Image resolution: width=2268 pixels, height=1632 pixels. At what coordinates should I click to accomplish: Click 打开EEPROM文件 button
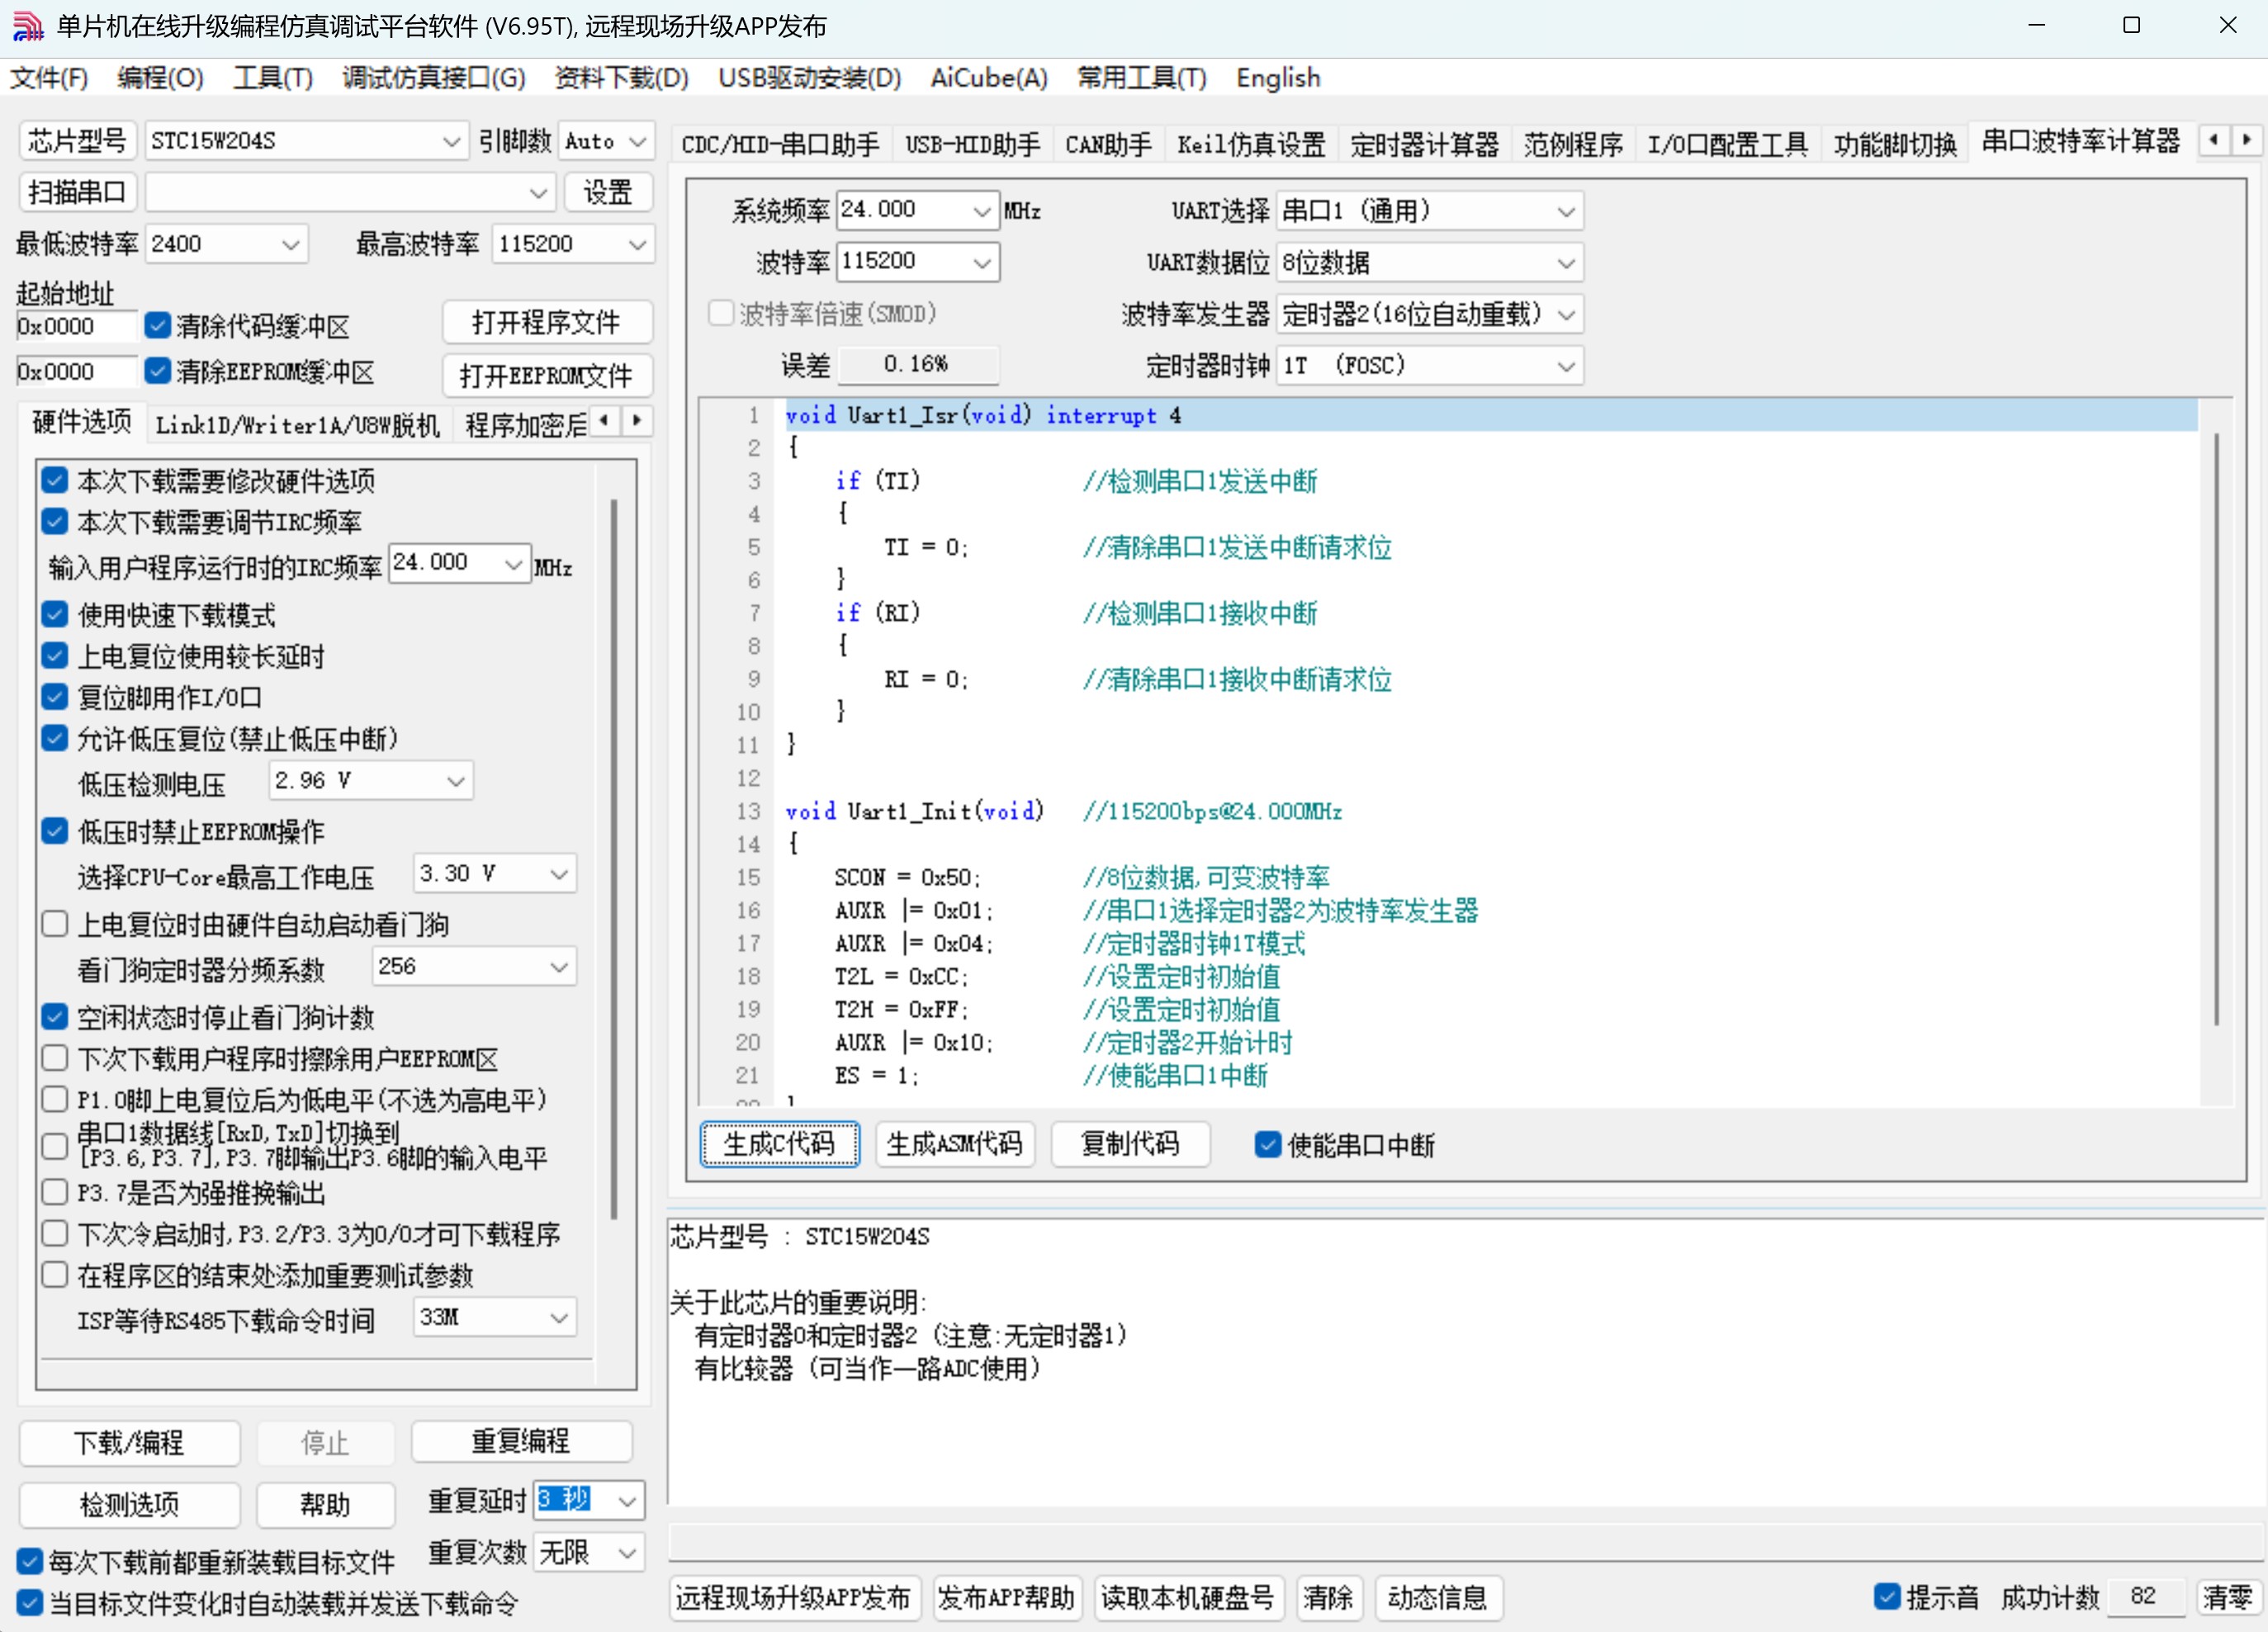pos(547,375)
